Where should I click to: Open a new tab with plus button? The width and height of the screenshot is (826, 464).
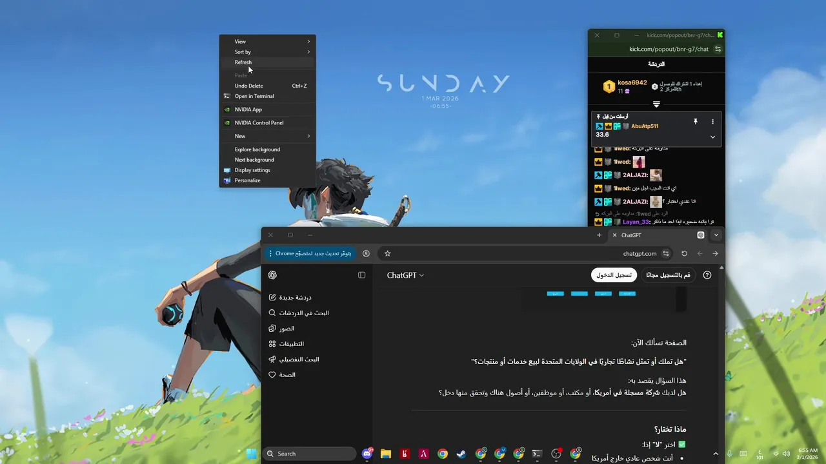click(599, 235)
